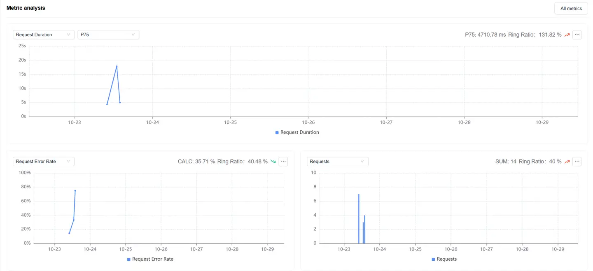
Task: Expand the Request Error Rate metric dropdown
Action: pos(43,162)
